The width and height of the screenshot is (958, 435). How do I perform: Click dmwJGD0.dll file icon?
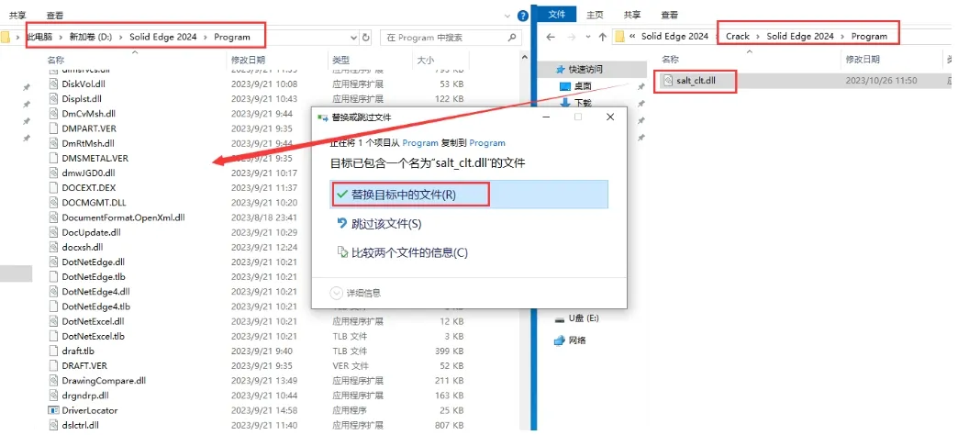pyautogui.click(x=54, y=173)
